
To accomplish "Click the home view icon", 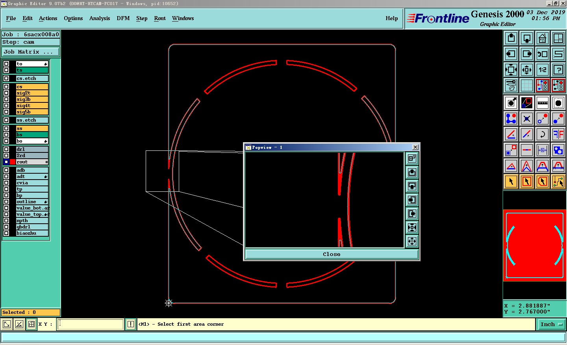I will pos(543,38).
